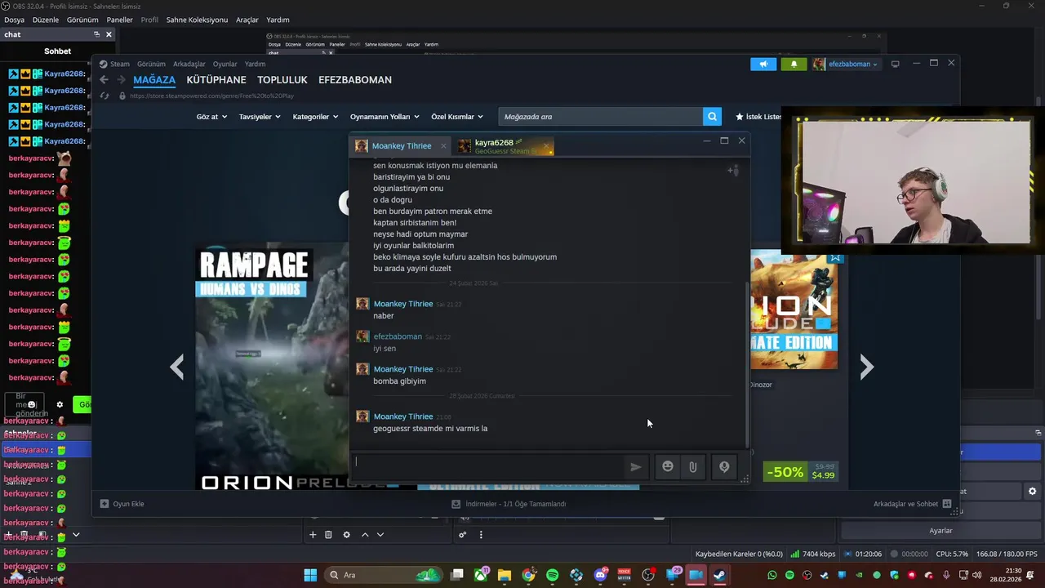This screenshot has height=588, width=1045.
Task: Close the kayra6268 chat tab
Action: (x=546, y=146)
